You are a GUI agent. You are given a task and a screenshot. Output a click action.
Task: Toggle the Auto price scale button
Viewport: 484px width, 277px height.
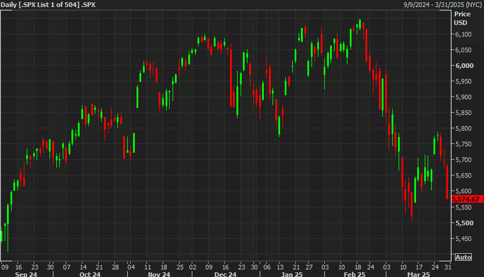(x=463, y=257)
